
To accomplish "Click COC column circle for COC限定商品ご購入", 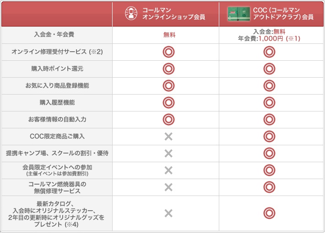I will pyautogui.click(x=269, y=137).
